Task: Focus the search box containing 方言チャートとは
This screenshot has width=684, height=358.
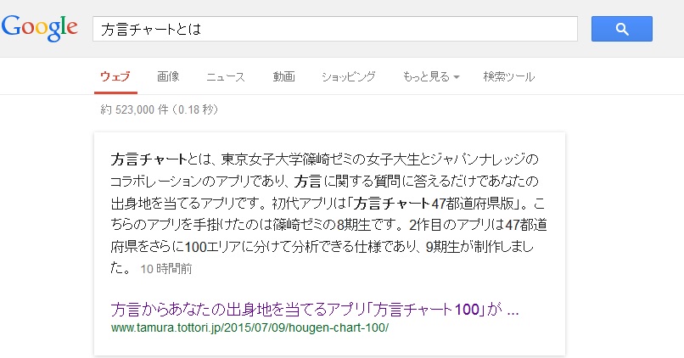Action: pos(335,29)
